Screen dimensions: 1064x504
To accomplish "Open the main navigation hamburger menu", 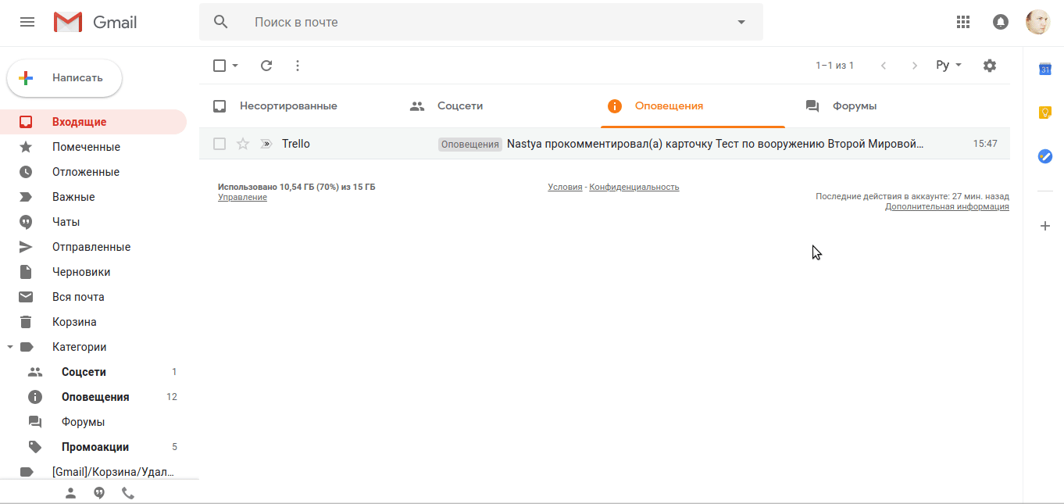I will tap(27, 22).
